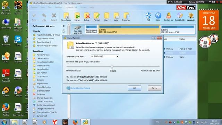Open Skype desktop shortcut
The image size is (222, 125).
tap(18, 41)
